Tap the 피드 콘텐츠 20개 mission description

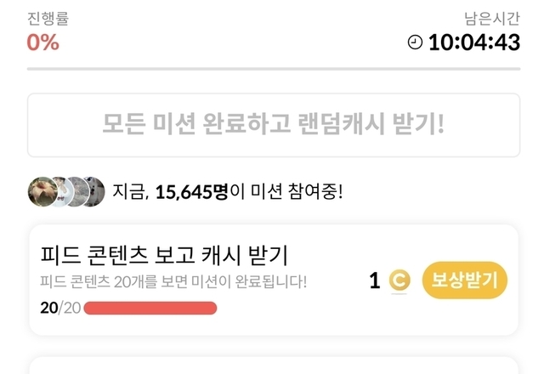pyautogui.click(x=173, y=281)
